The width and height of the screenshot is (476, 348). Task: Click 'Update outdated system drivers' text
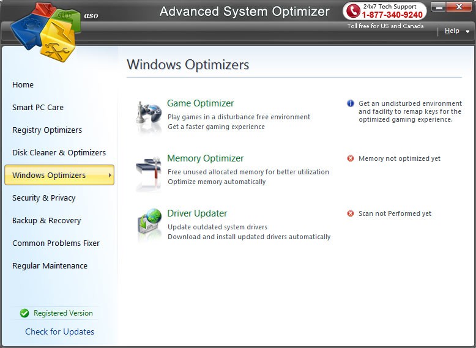tap(217, 227)
